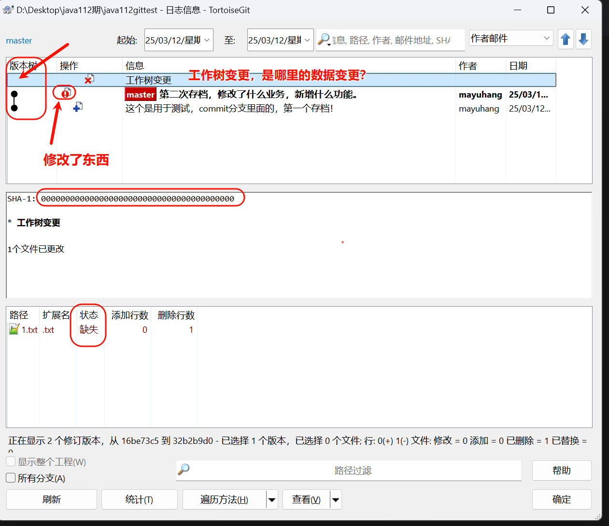
Task: Sort by the 状态 column header
Action: click(89, 315)
